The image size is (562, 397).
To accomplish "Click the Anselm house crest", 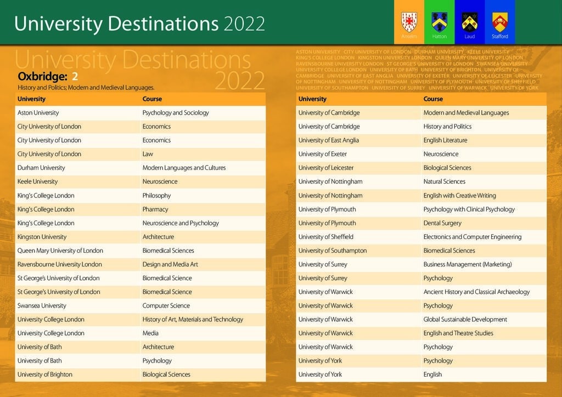I will 409,22.
